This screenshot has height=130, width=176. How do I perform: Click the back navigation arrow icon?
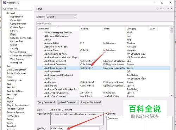click(157, 9)
